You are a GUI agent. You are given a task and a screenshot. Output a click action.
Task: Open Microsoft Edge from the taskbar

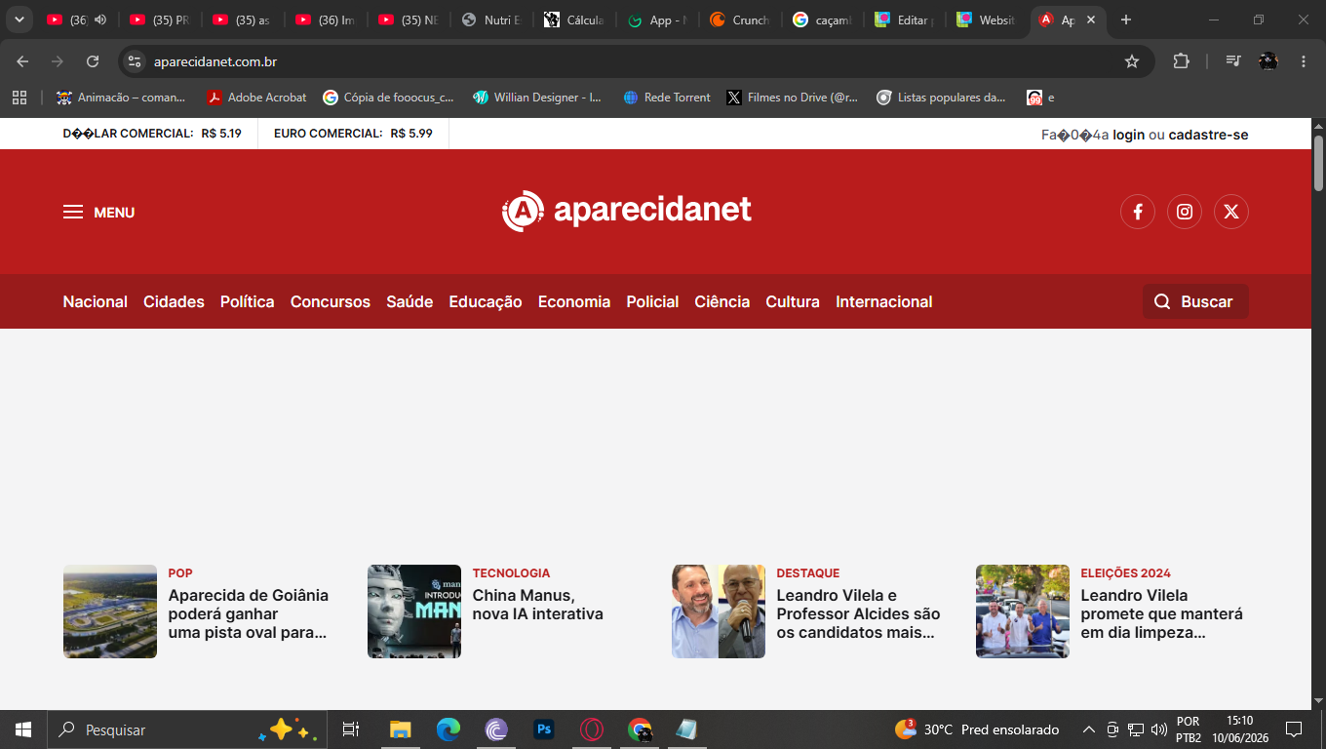(x=448, y=729)
